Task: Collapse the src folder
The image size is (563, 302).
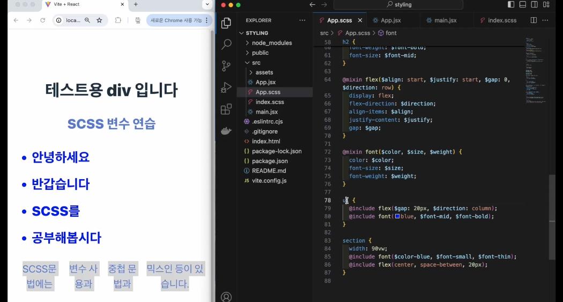Action: (276, 62)
